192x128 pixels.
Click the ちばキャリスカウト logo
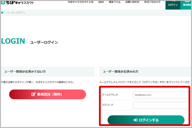pos(17,3)
